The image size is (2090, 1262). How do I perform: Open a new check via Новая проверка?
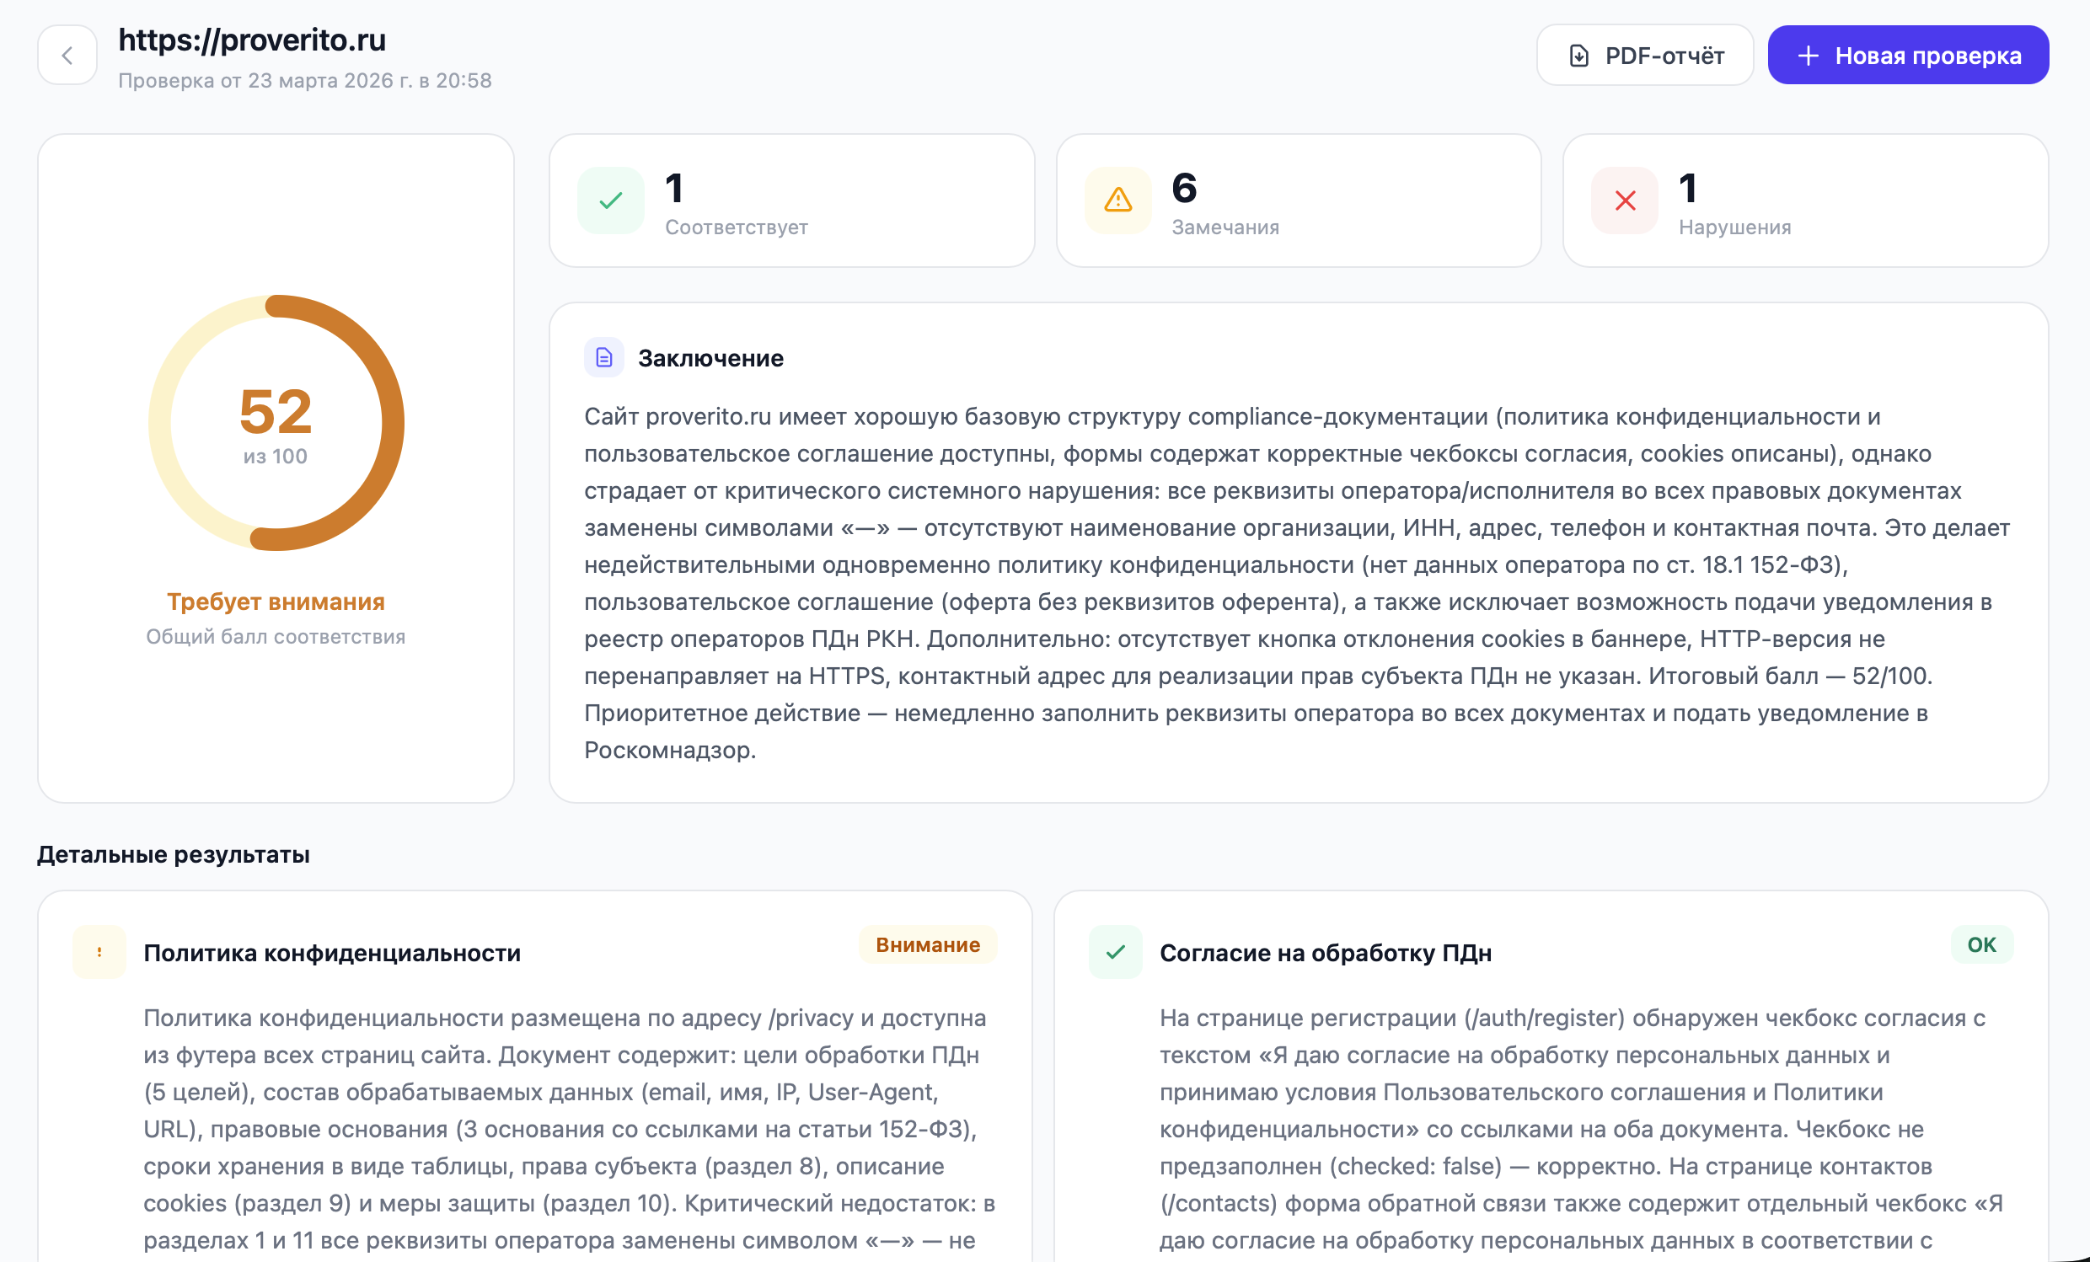point(1908,54)
